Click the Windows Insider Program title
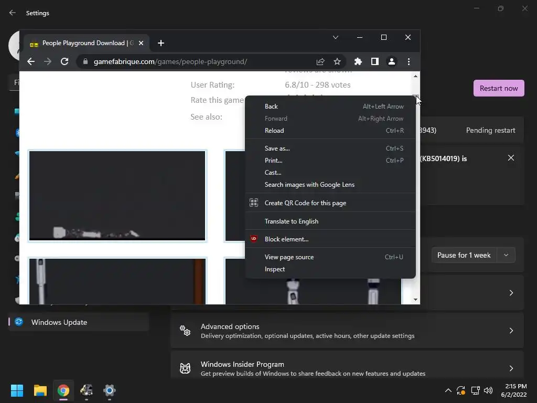Screen dimensions: 537x403 point(242,364)
